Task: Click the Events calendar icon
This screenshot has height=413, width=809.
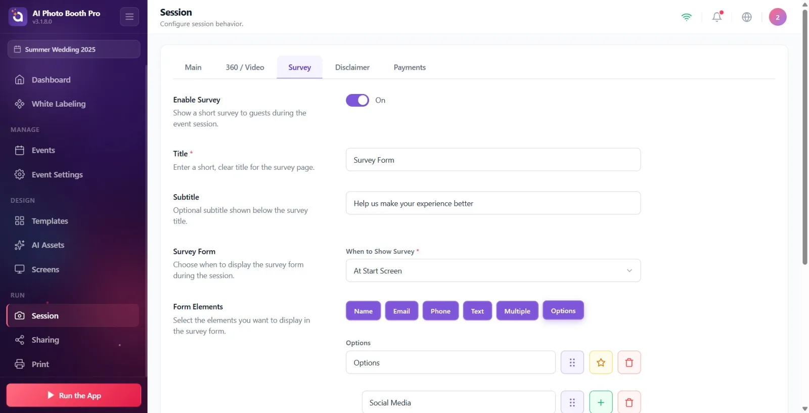Action: pyautogui.click(x=20, y=150)
